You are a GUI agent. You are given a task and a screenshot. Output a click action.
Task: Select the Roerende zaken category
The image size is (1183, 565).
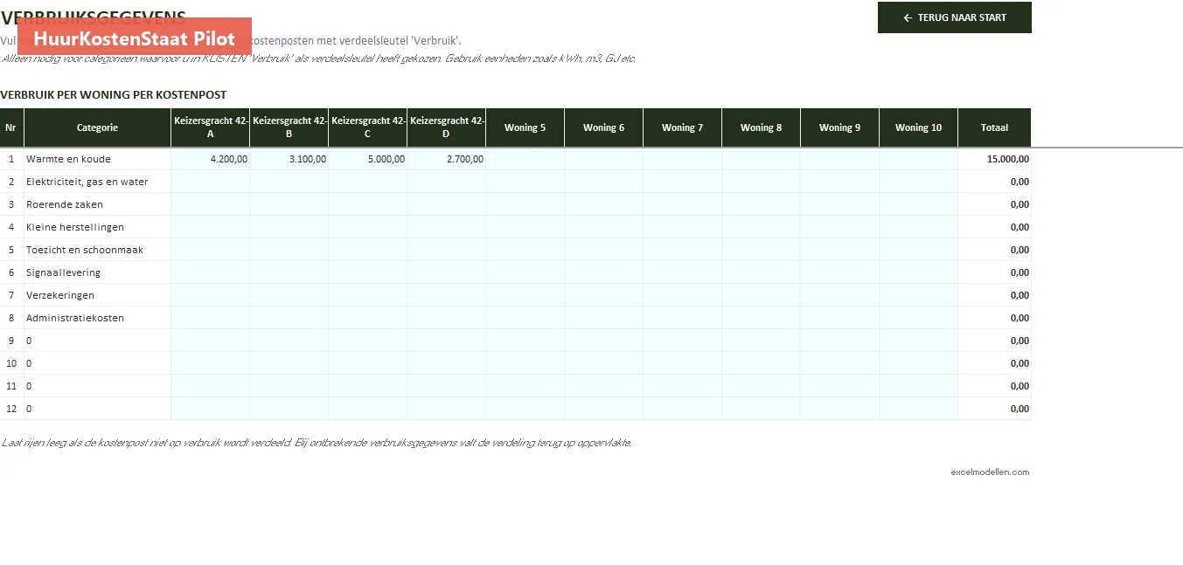(x=98, y=204)
